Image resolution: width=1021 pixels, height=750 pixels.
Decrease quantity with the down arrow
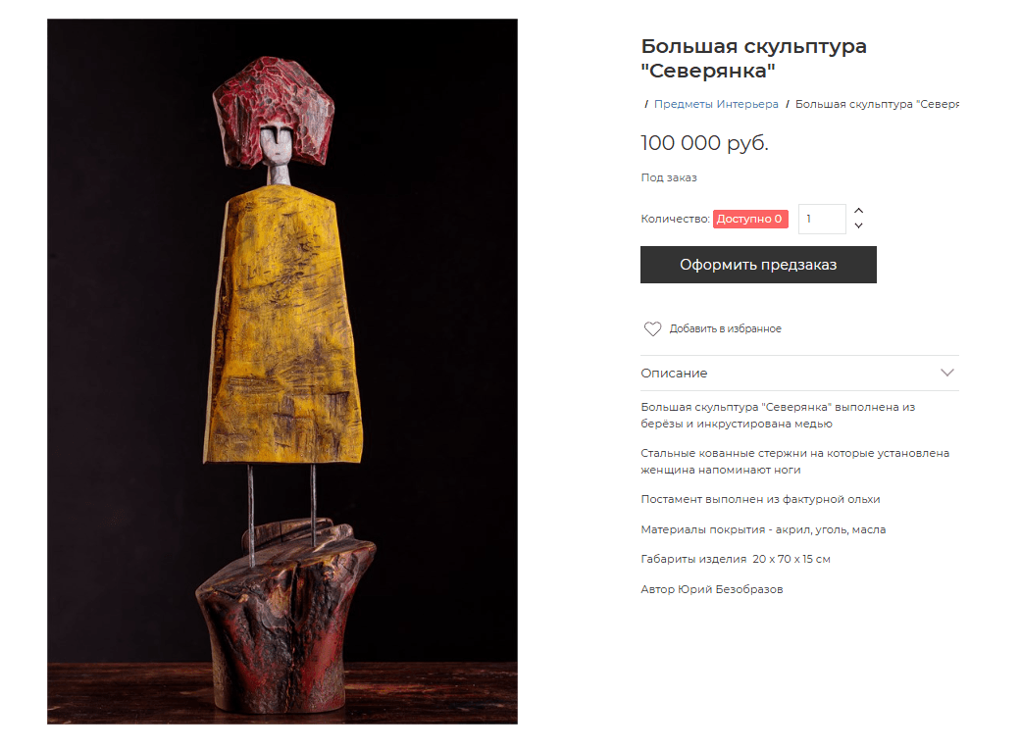pyautogui.click(x=859, y=225)
